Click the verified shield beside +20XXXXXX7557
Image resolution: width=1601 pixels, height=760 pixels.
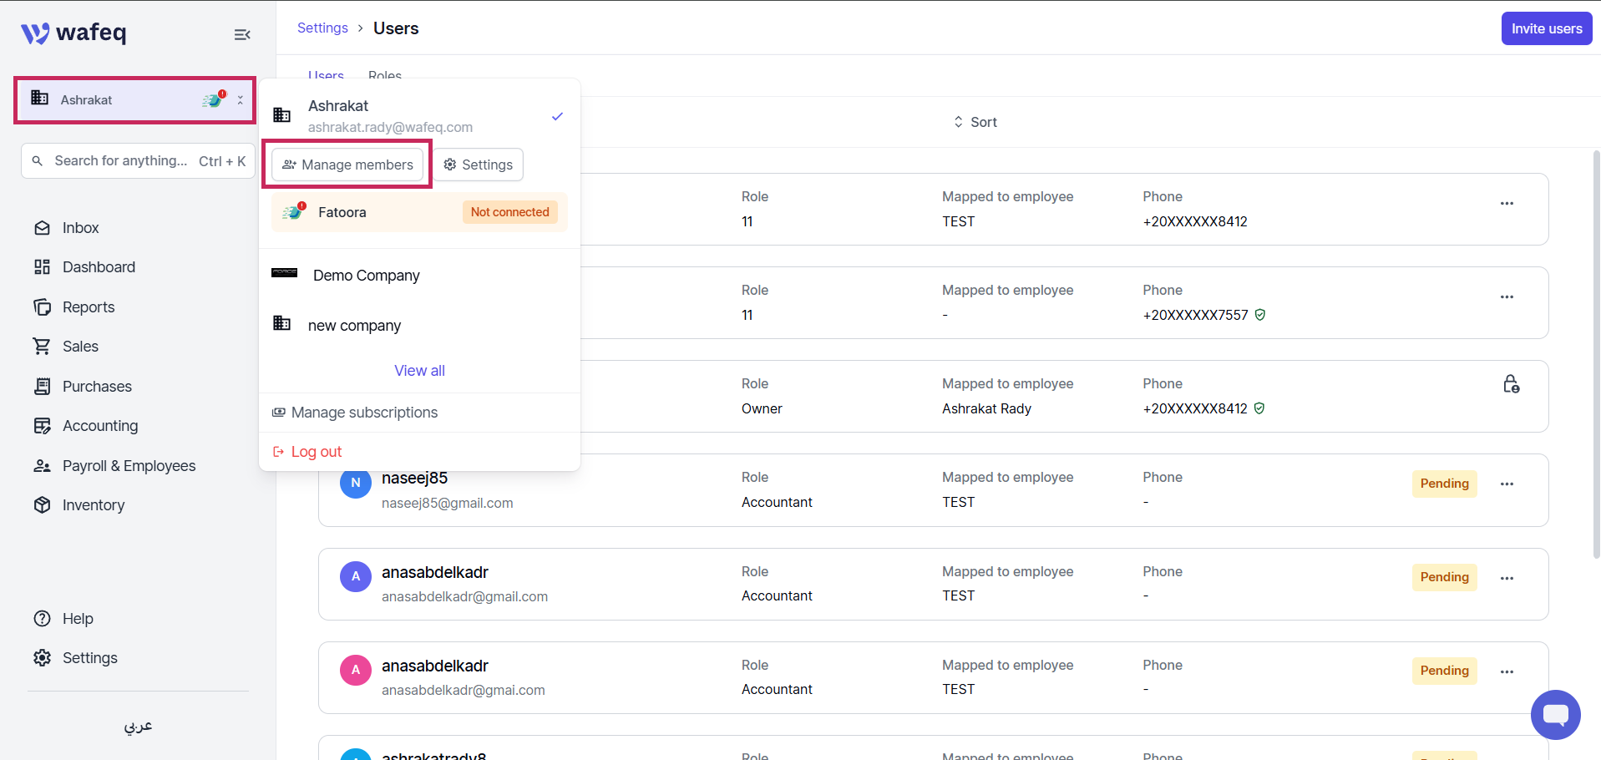coord(1260,315)
